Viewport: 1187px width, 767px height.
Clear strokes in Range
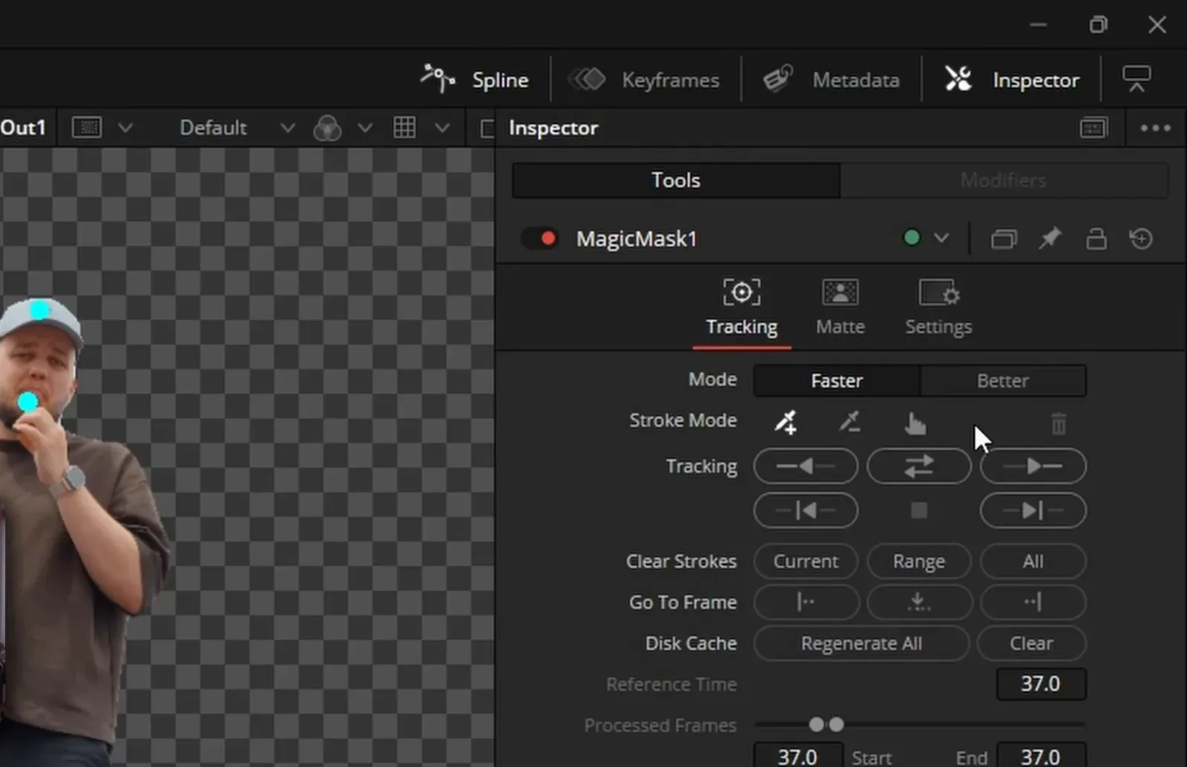point(919,561)
